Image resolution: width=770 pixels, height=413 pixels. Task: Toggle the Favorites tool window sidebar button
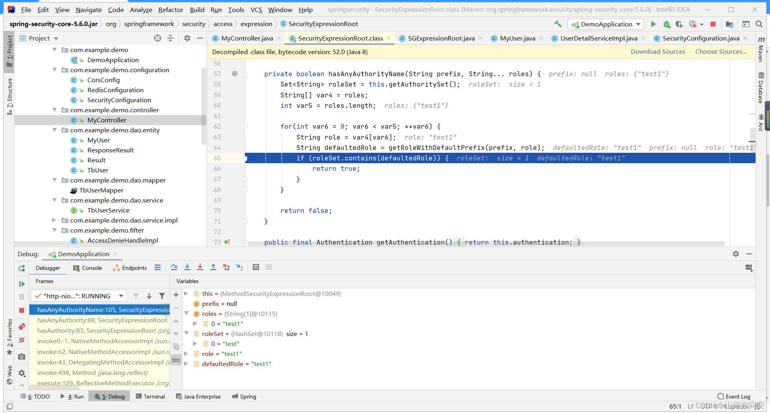9,337
